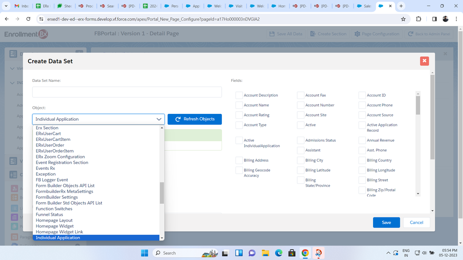Select FormBuilder Settings from the list
This screenshot has width=463, height=260.
coord(57,197)
